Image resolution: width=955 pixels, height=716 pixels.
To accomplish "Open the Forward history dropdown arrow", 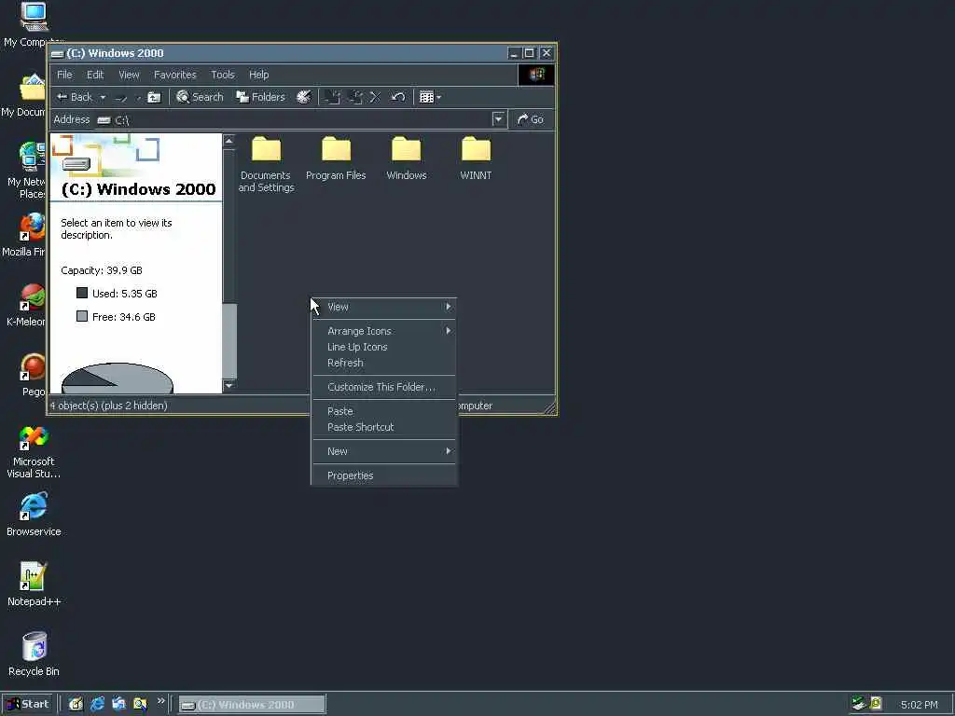I will pyautogui.click(x=138, y=97).
